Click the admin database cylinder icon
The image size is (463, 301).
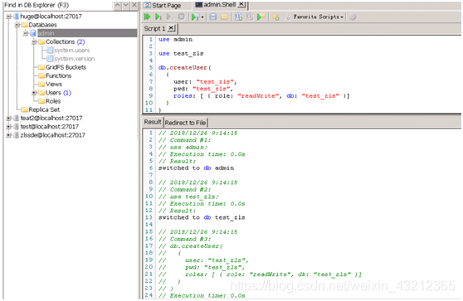[33, 33]
